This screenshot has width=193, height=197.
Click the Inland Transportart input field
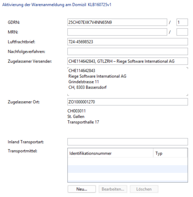click(x=128, y=142)
